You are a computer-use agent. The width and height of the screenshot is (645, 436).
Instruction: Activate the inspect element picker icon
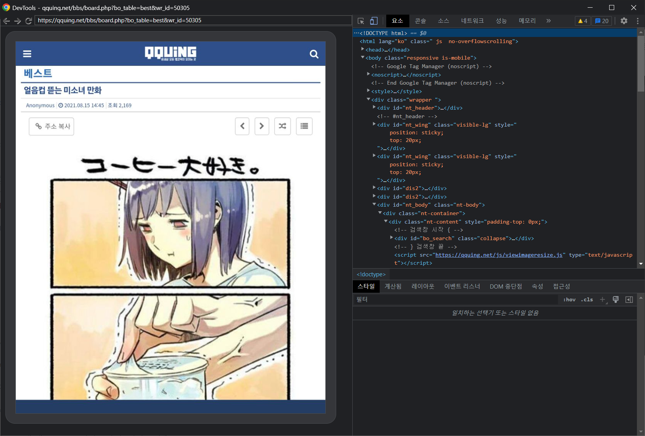click(x=361, y=21)
